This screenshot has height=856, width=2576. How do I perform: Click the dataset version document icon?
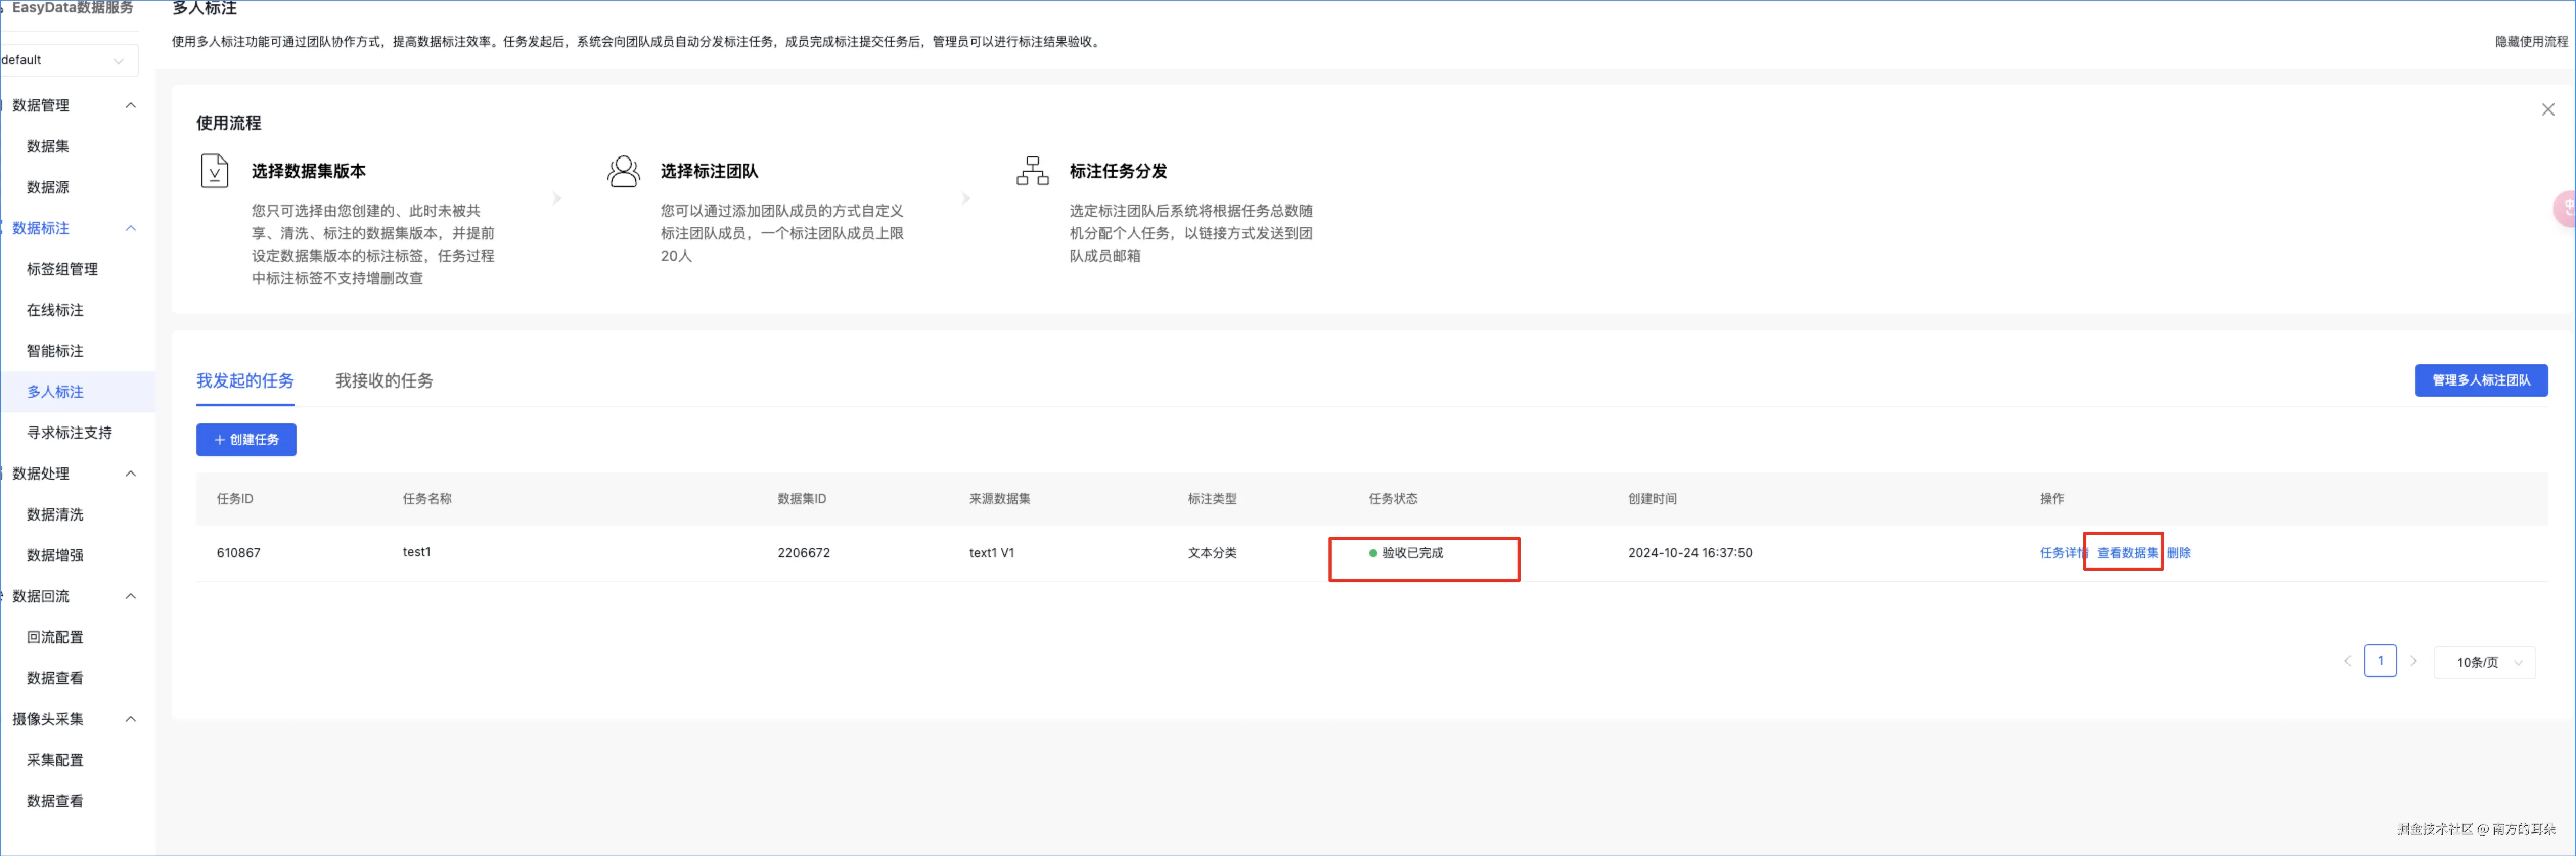(214, 171)
